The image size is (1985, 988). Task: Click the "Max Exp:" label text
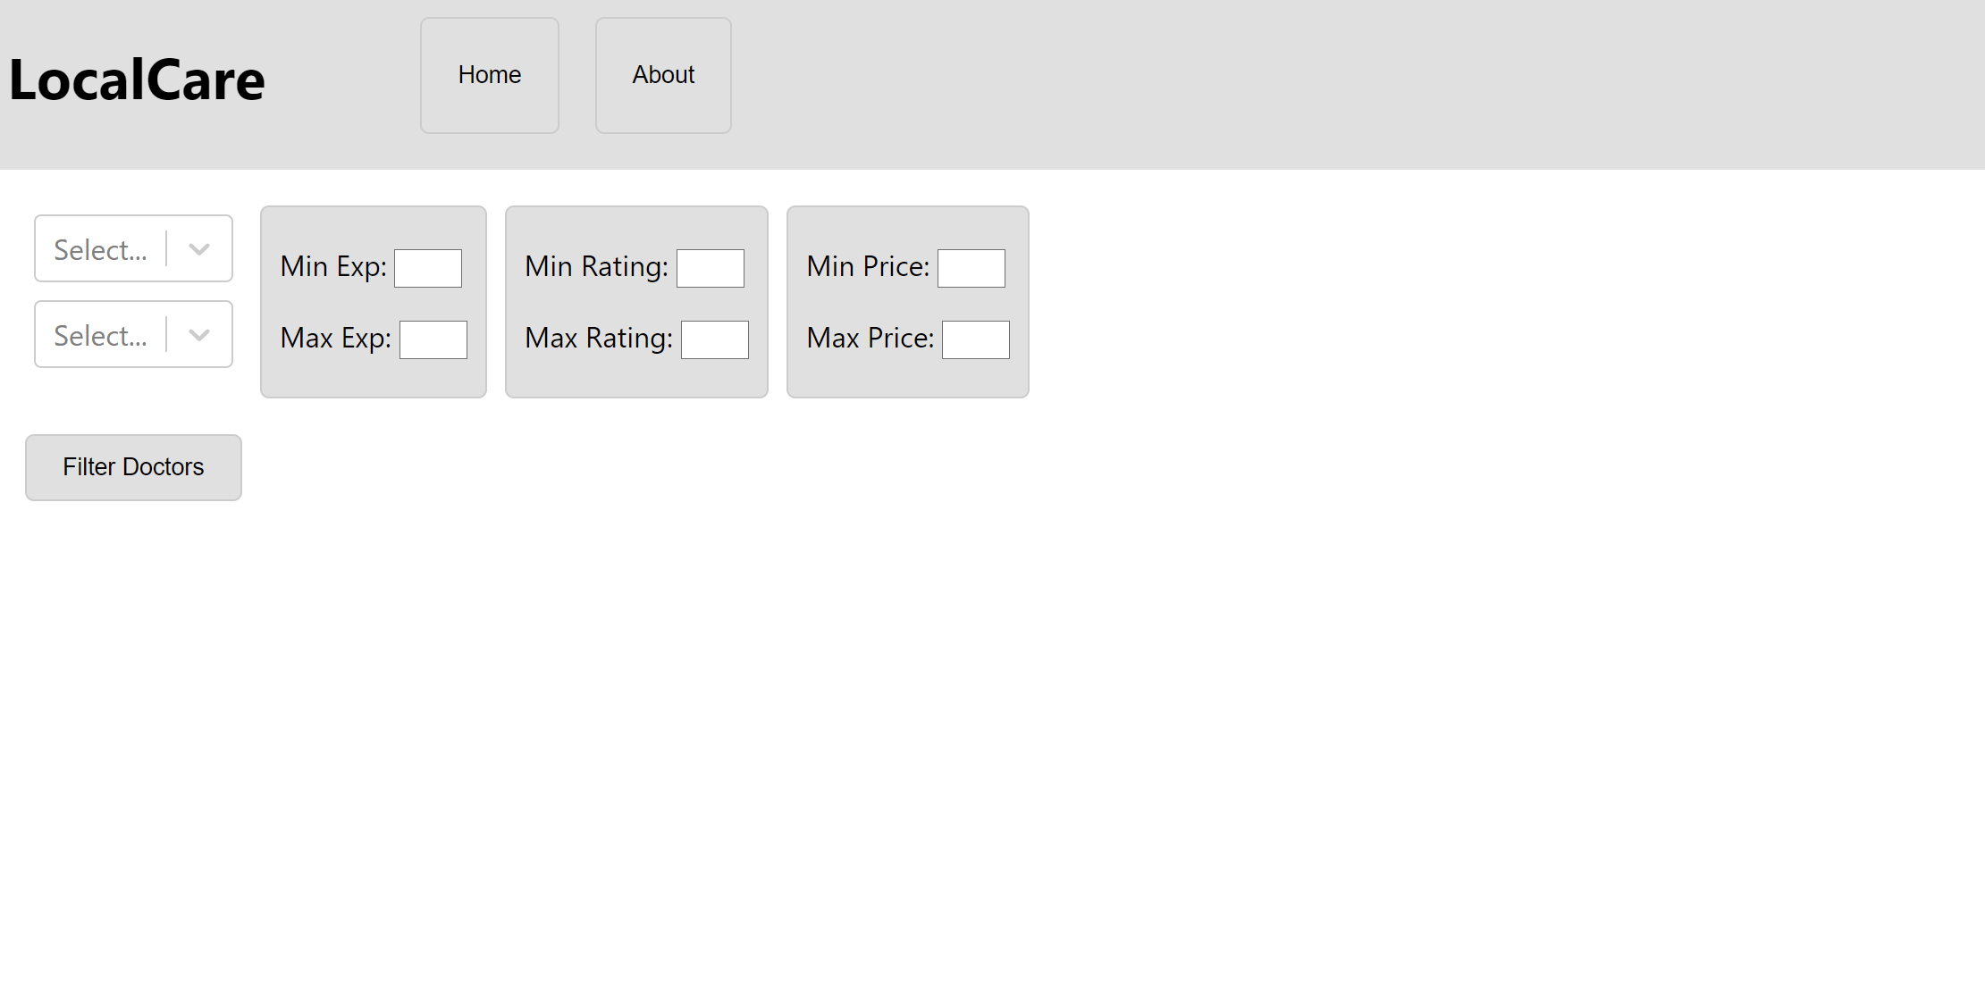336,339
